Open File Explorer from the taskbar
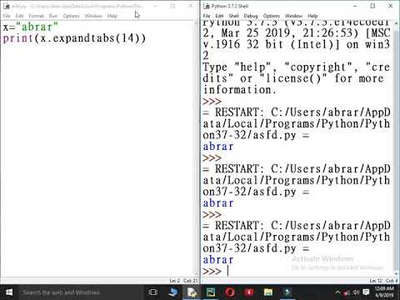Screen dimensions: 400x300 tap(268, 292)
